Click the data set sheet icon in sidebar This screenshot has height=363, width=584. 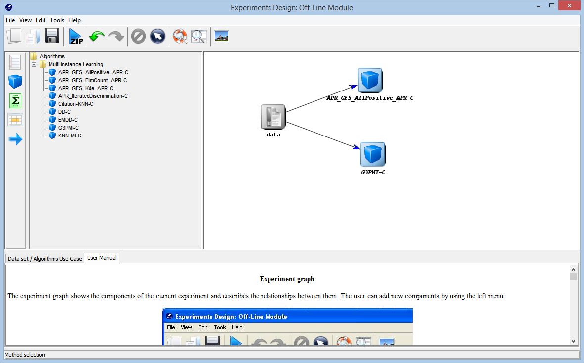click(x=15, y=62)
